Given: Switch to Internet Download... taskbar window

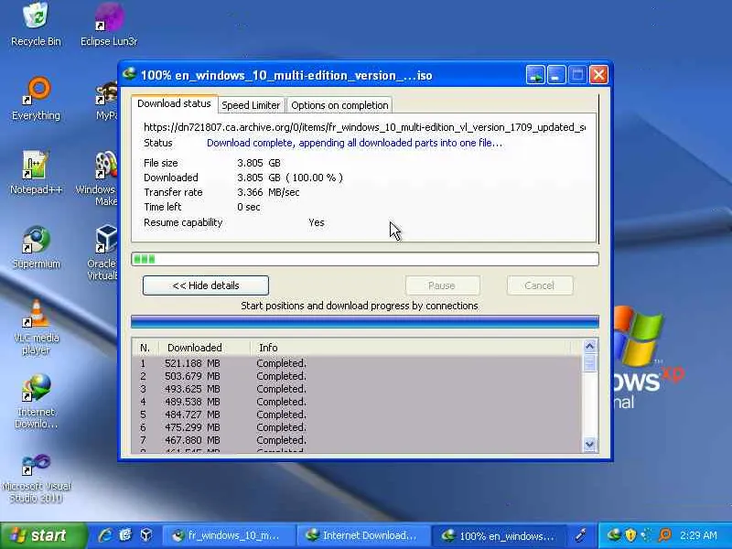Looking at the screenshot, I should (x=362, y=535).
